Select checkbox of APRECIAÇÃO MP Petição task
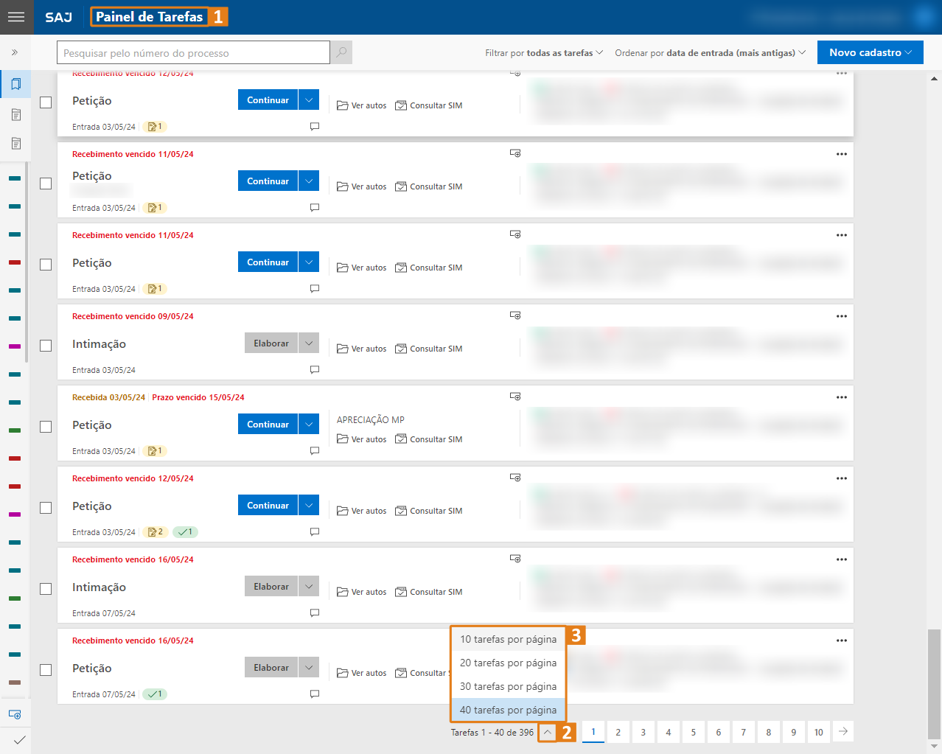Screen dimensions: 942x754 [46, 427]
